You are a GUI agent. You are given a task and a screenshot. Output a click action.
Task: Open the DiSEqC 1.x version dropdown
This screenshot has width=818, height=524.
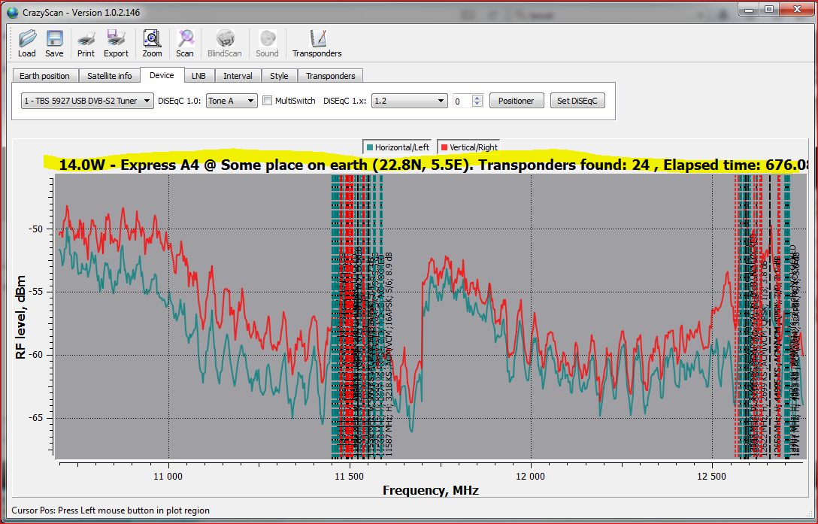[409, 101]
